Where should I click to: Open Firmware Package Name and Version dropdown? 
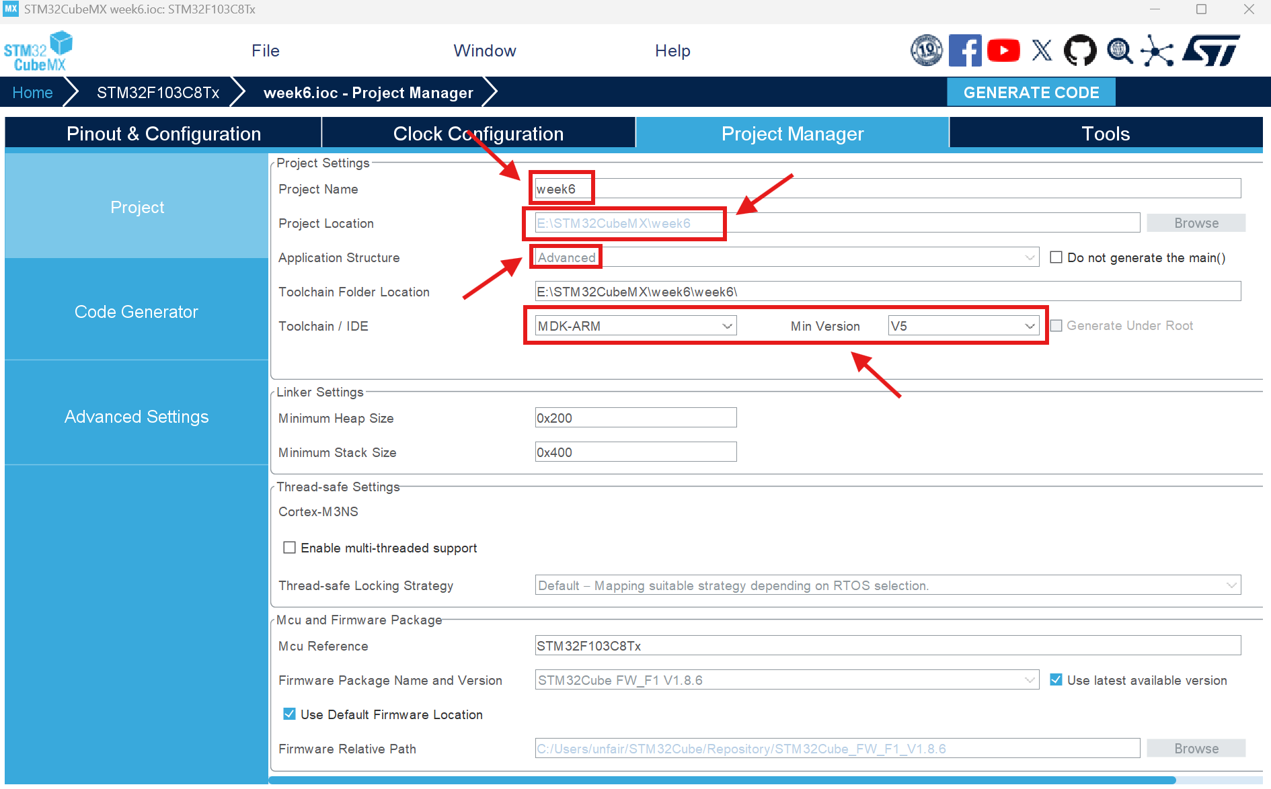[787, 680]
